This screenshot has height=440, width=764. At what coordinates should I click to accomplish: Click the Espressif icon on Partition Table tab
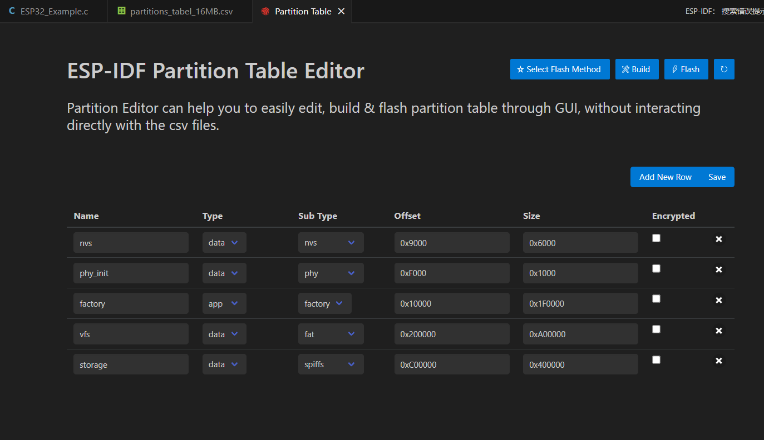click(x=265, y=11)
